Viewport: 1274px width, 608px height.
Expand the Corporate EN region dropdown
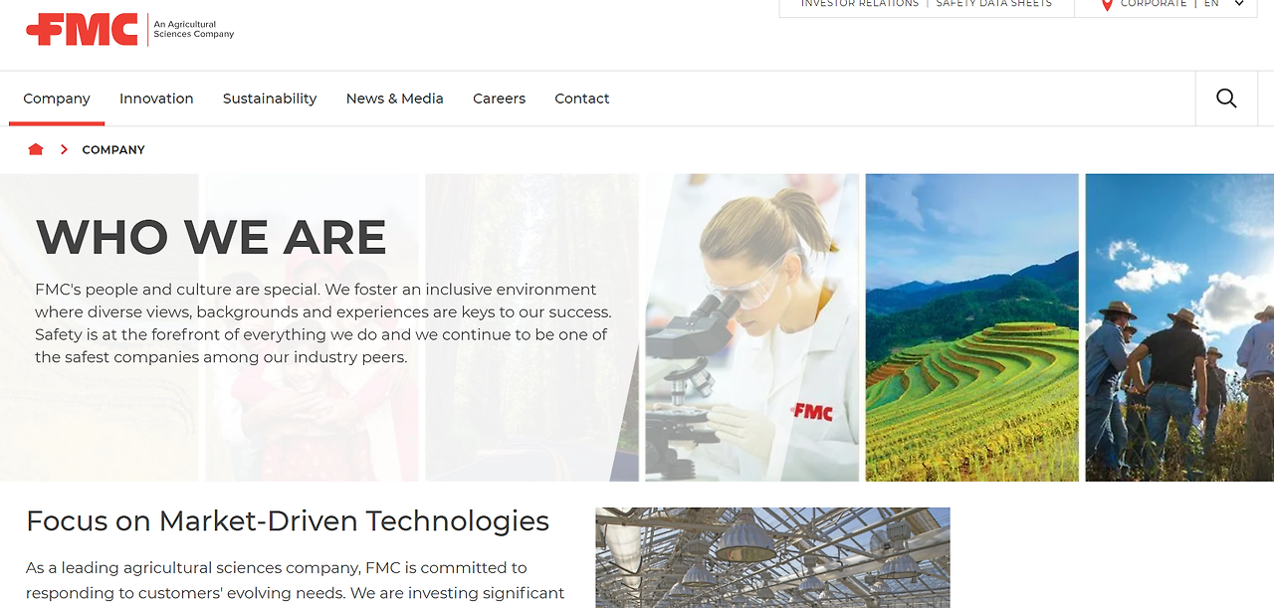pyautogui.click(x=1239, y=4)
